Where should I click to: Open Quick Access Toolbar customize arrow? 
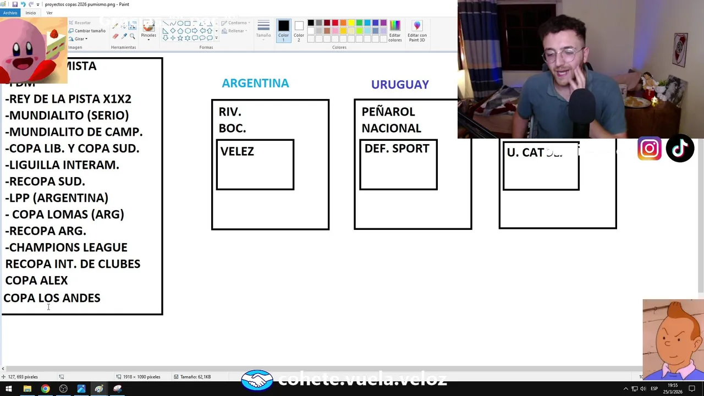coord(37,4)
